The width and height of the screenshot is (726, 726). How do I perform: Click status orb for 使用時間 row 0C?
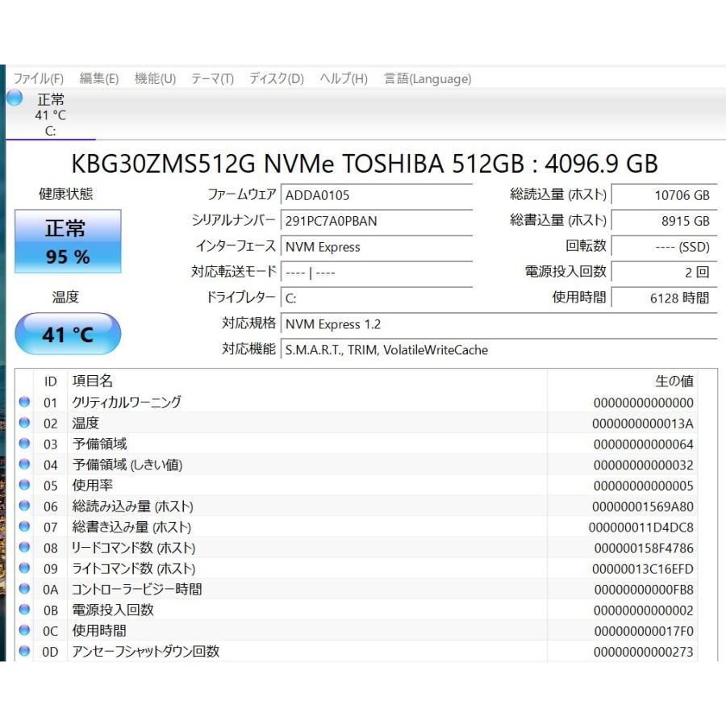coord(24,630)
